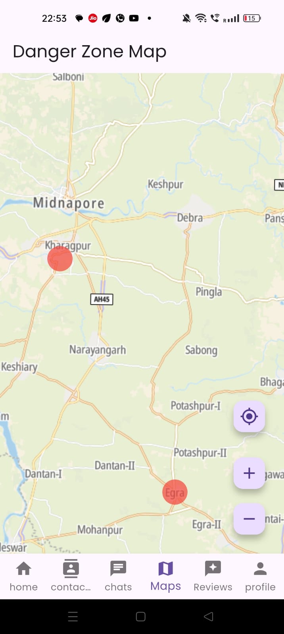This screenshot has width=284, height=634.
Task: Open the profile tab
Action: (260, 577)
